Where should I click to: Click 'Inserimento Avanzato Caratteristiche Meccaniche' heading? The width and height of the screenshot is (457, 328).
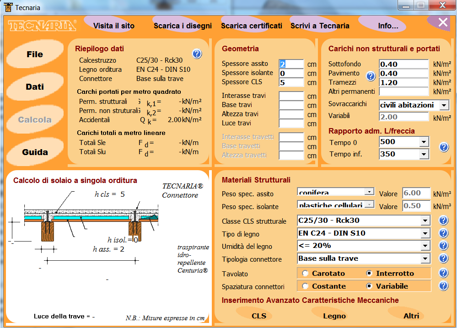click(310, 300)
